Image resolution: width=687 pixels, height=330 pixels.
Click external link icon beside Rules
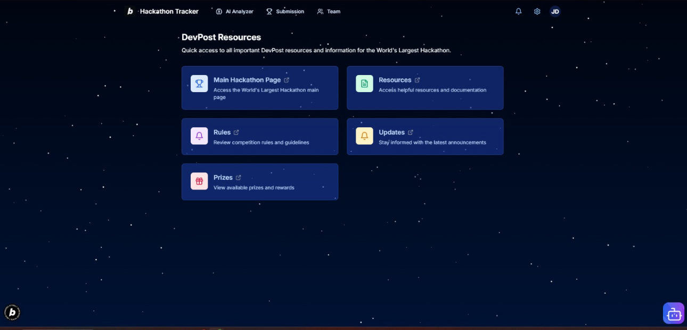[x=236, y=132]
